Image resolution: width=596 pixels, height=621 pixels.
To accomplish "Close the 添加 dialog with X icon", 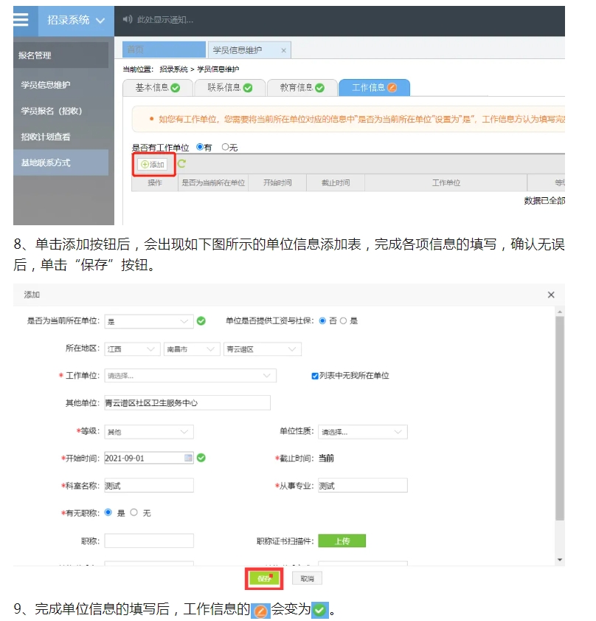I will pyautogui.click(x=550, y=295).
